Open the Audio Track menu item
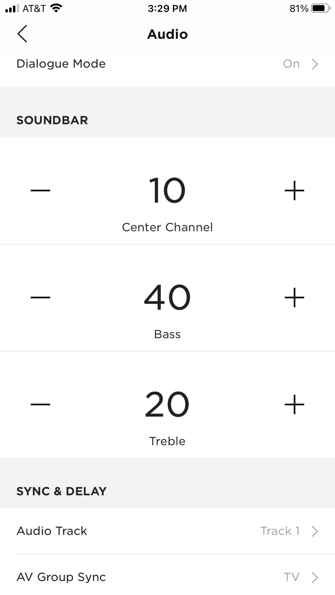Image resolution: width=335 pixels, height=595 pixels. tap(52, 531)
